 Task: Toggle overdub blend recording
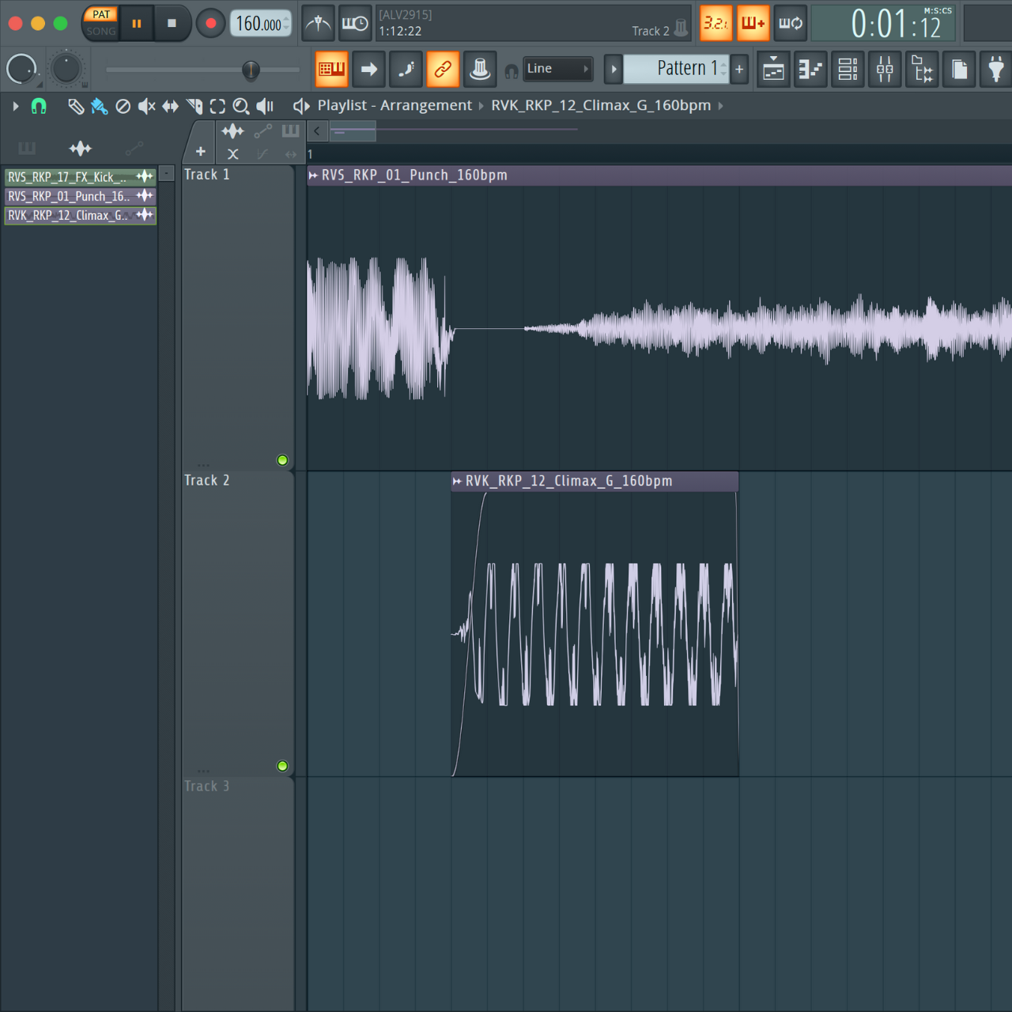tap(753, 24)
